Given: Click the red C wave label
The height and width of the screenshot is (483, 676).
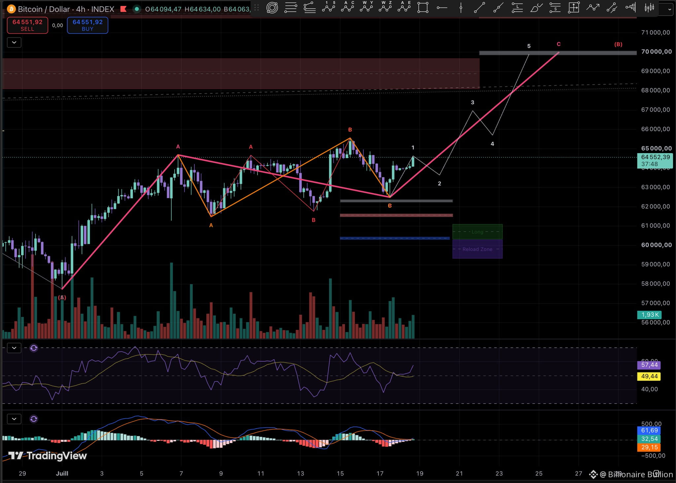Looking at the screenshot, I should [x=558, y=44].
